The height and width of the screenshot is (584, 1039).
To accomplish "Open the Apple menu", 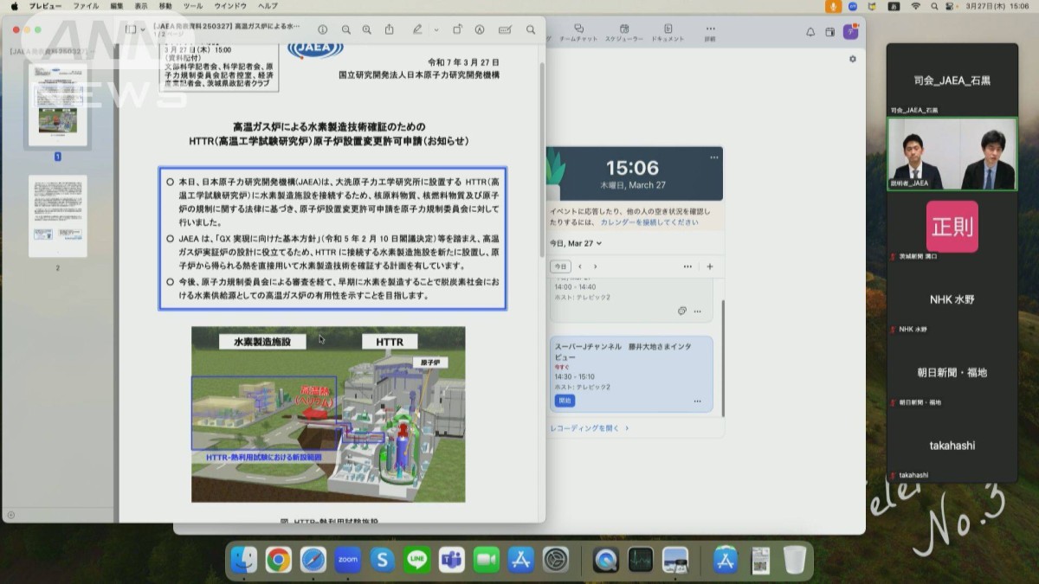I will pos(14,6).
